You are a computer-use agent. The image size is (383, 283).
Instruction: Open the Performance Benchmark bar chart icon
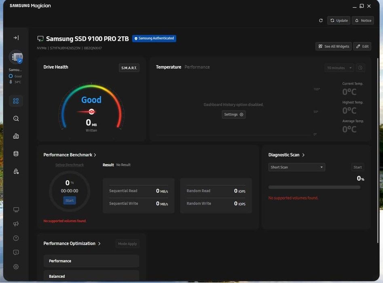coord(16,136)
